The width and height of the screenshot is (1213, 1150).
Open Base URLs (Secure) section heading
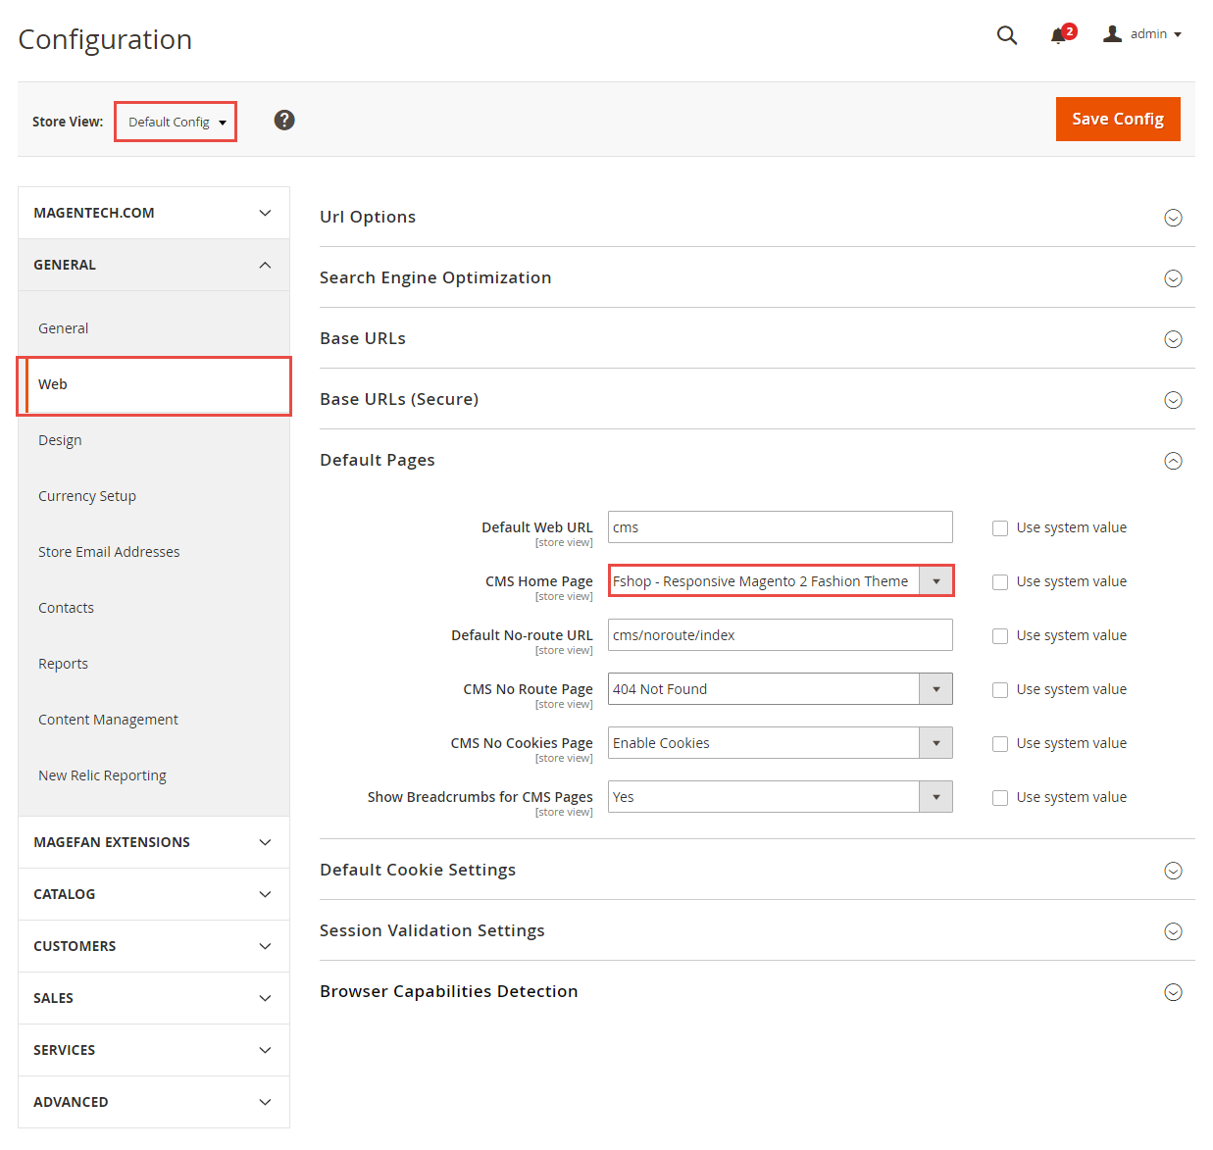[x=399, y=399]
